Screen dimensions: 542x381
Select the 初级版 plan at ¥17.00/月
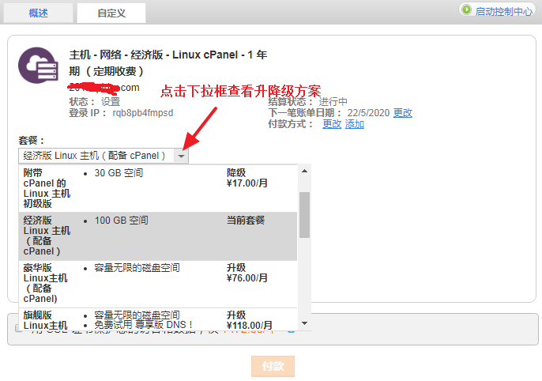coord(158,188)
